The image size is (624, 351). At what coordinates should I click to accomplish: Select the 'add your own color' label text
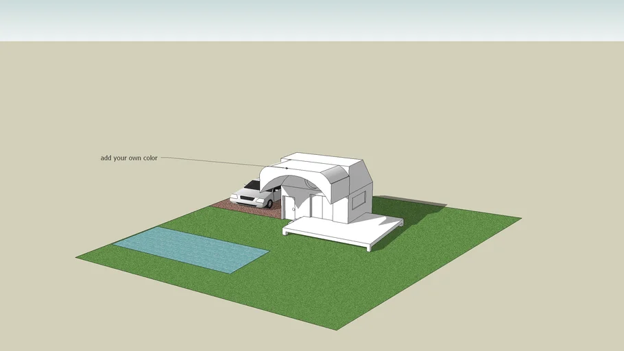coord(129,158)
